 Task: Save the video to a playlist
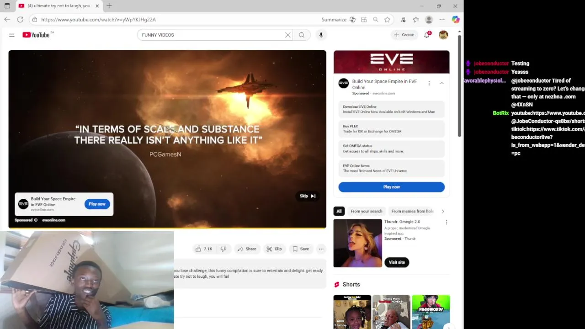pos(301,249)
